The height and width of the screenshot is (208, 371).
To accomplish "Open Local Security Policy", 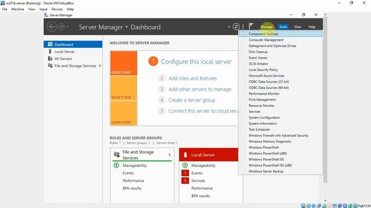I will pyautogui.click(x=281, y=70).
